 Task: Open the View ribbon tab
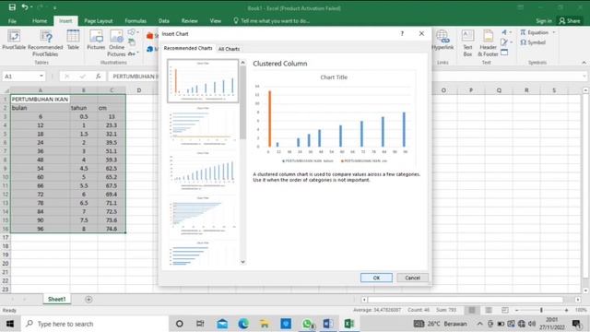click(x=216, y=21)
